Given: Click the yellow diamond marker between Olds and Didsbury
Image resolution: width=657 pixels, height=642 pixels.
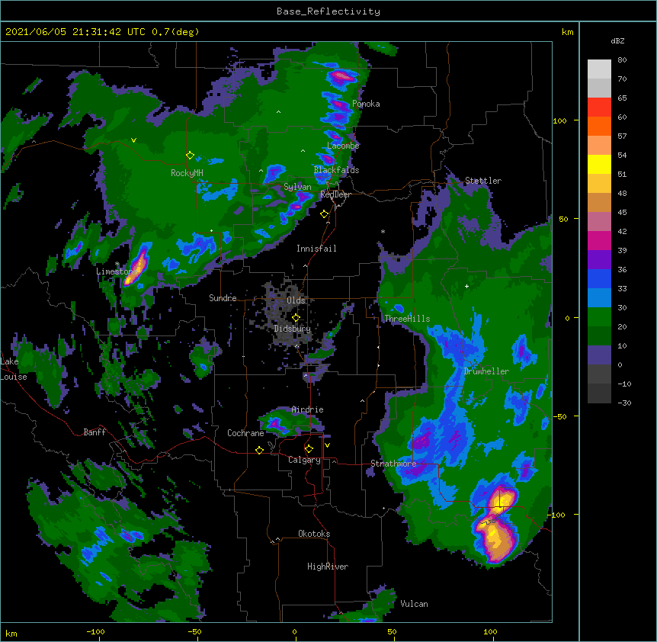Looking at the screenshot, I should pyautogui.click(x=296, y=317).
